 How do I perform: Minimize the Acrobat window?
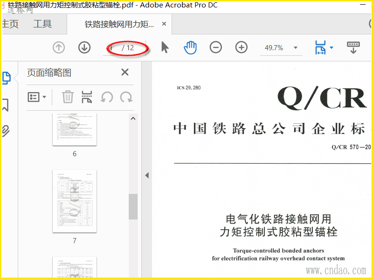(363, 4)
